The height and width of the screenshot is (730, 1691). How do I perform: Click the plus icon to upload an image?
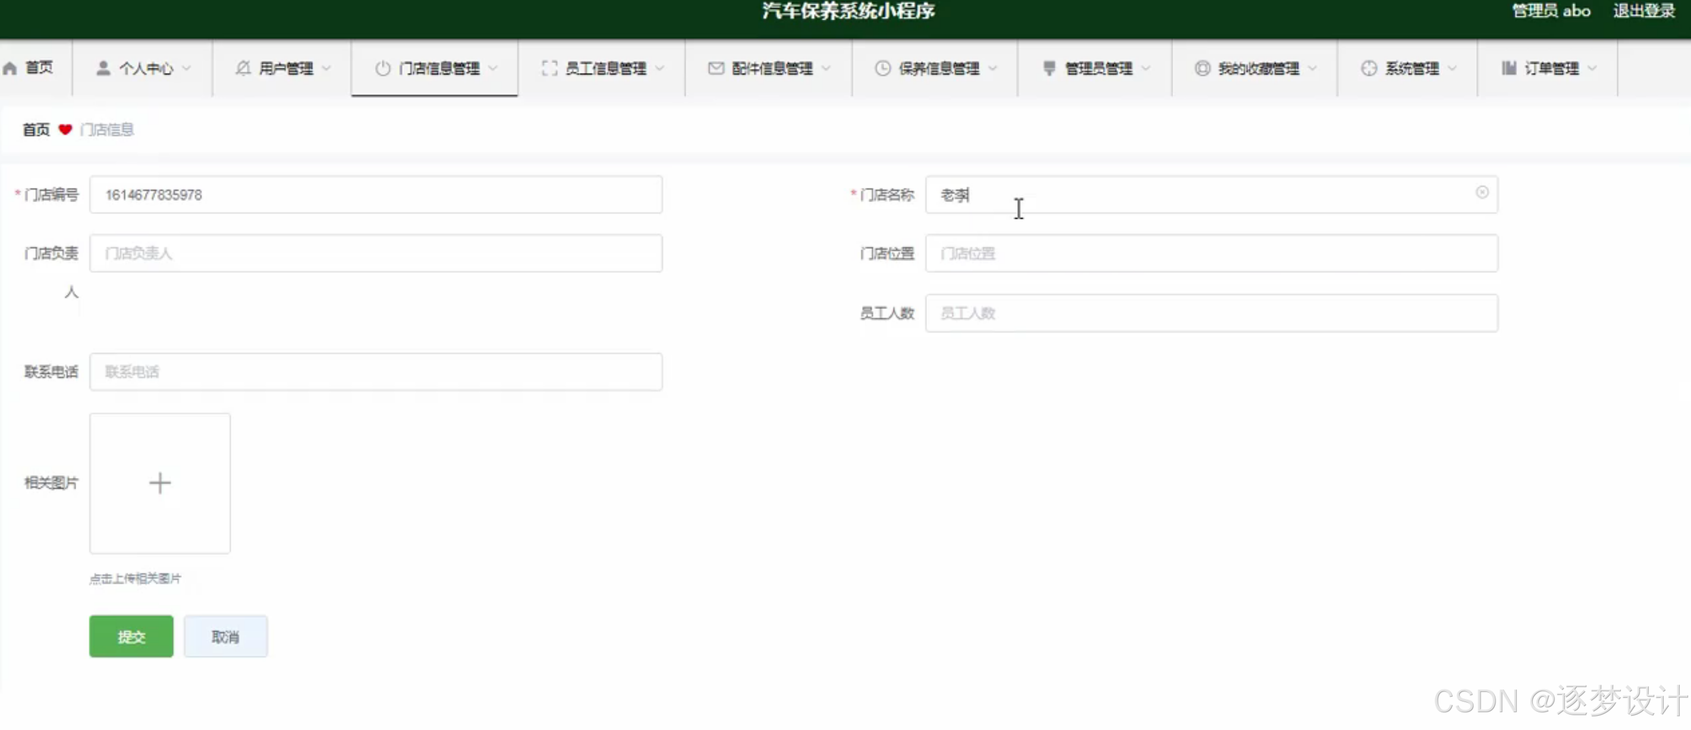click(159, 483)
